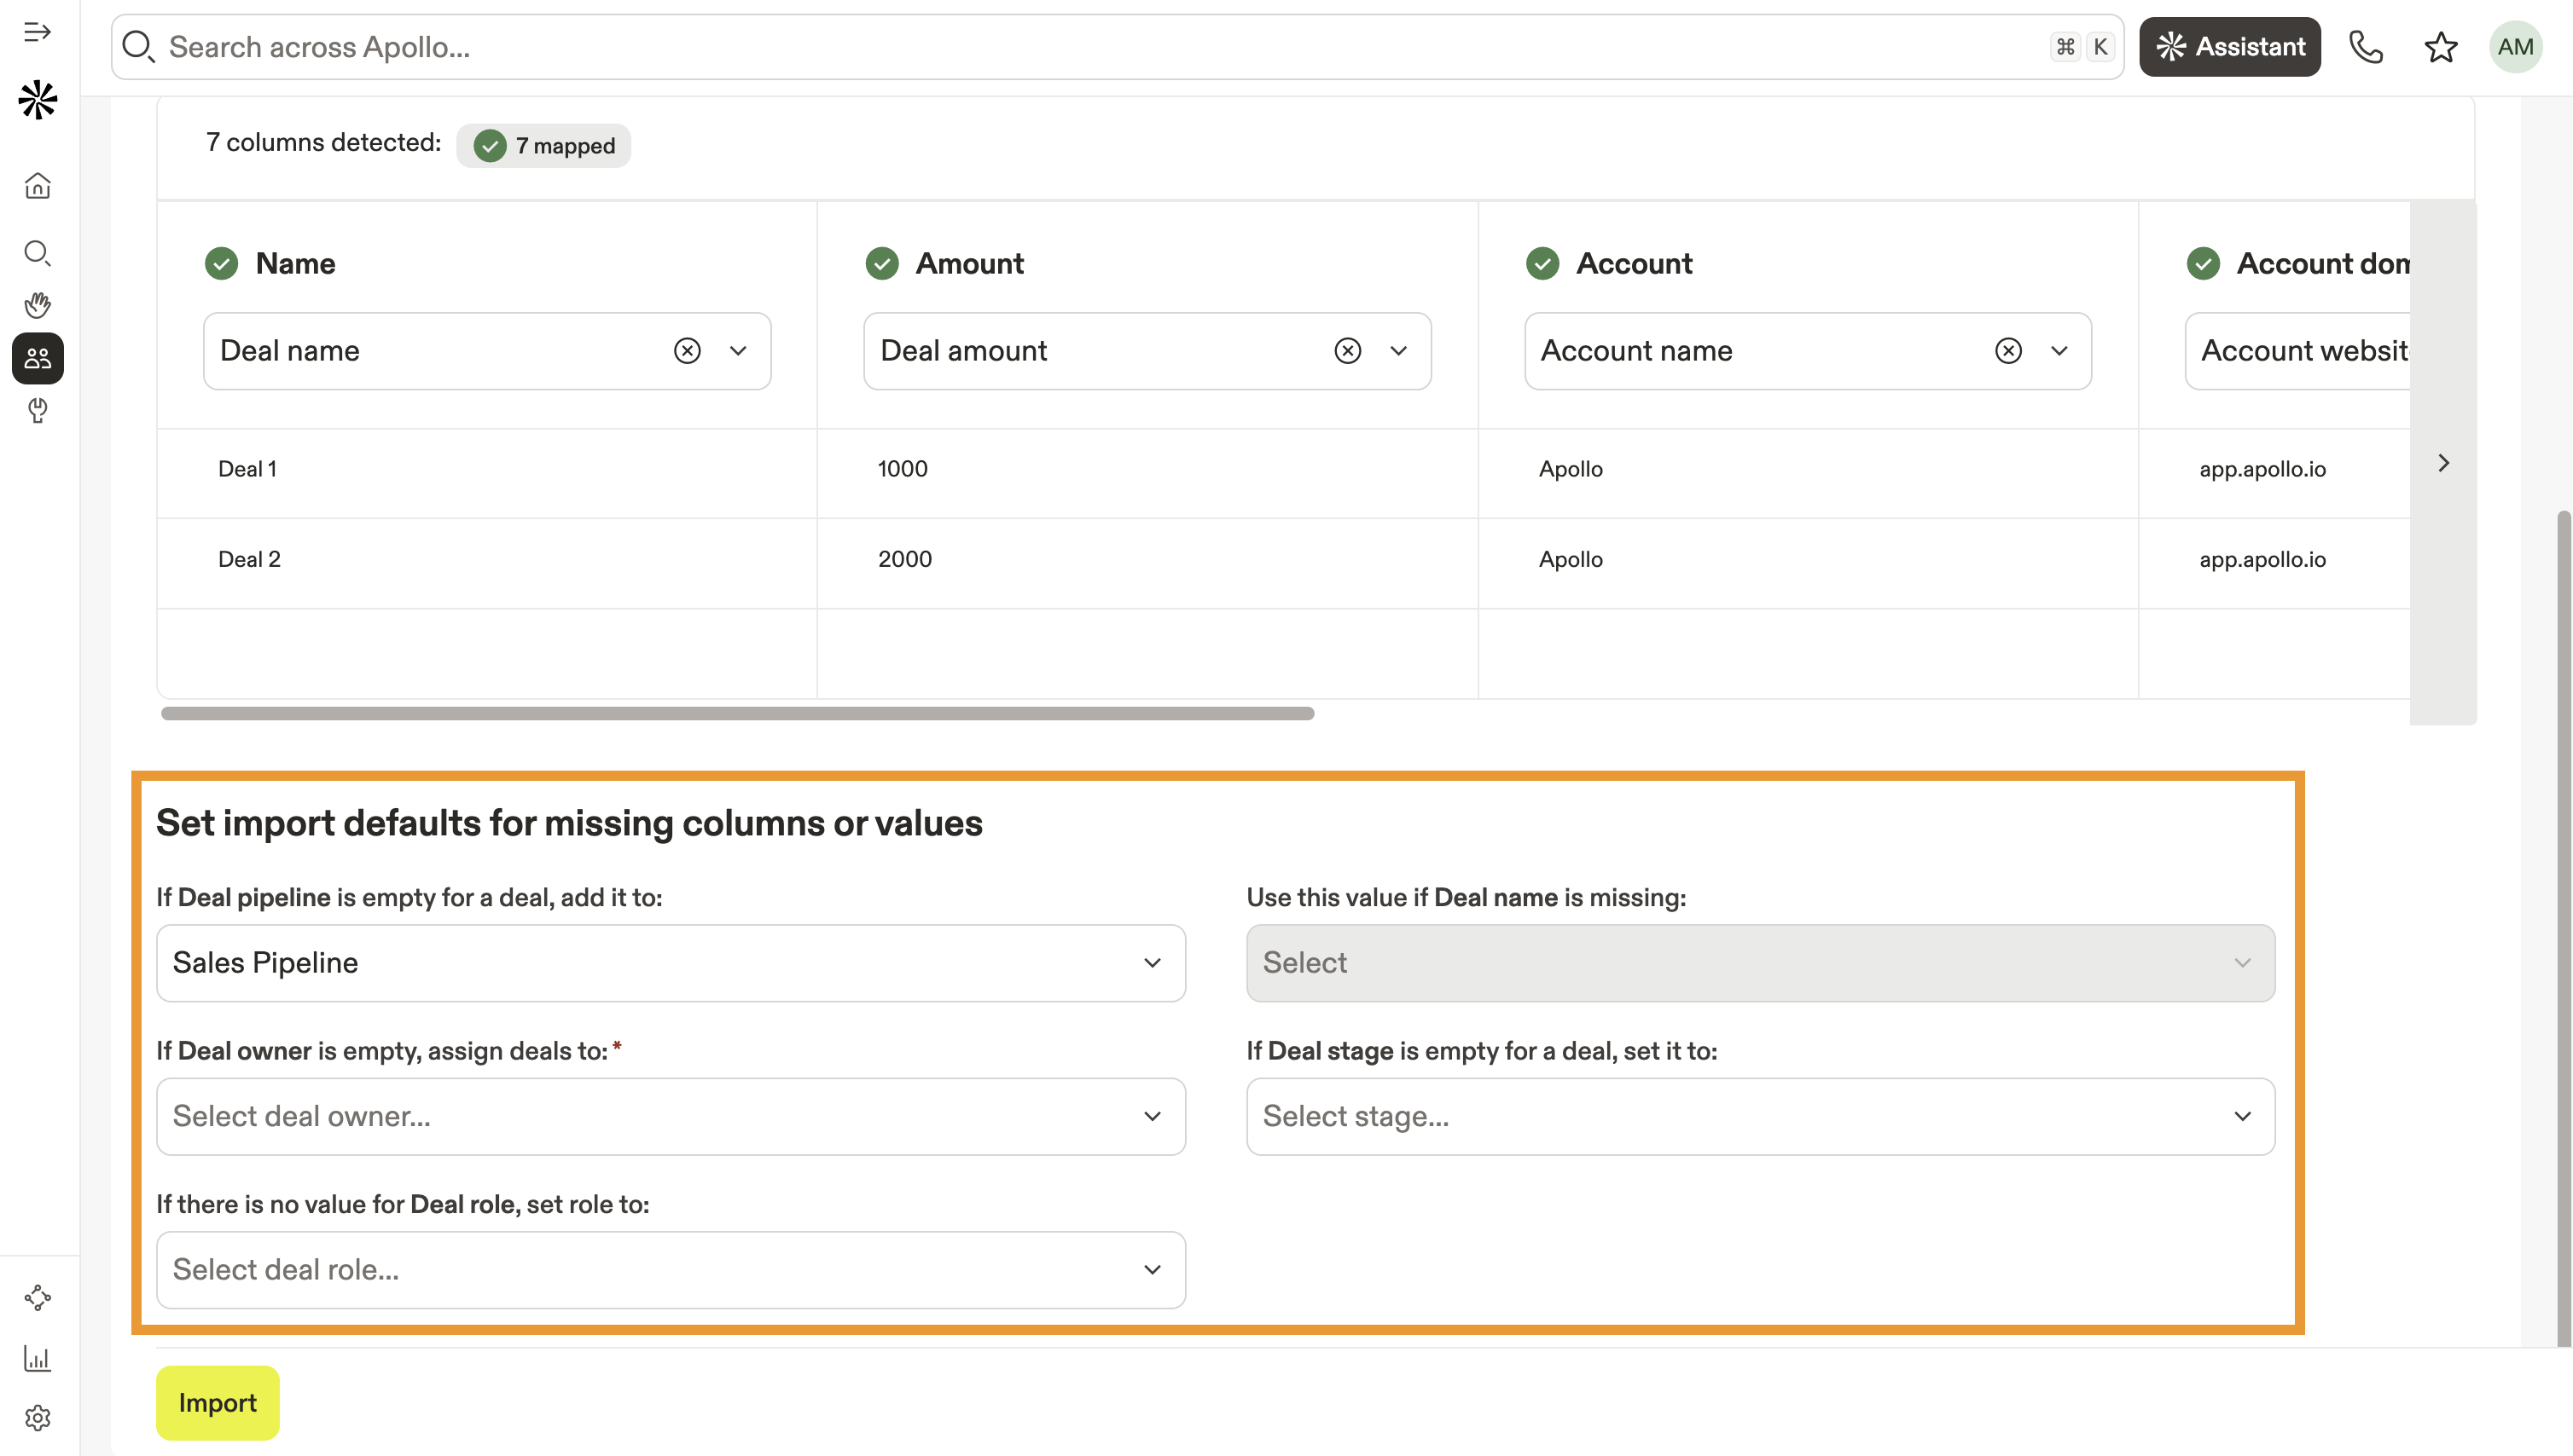Click the horizontal table scrollbar

[736, 714]
